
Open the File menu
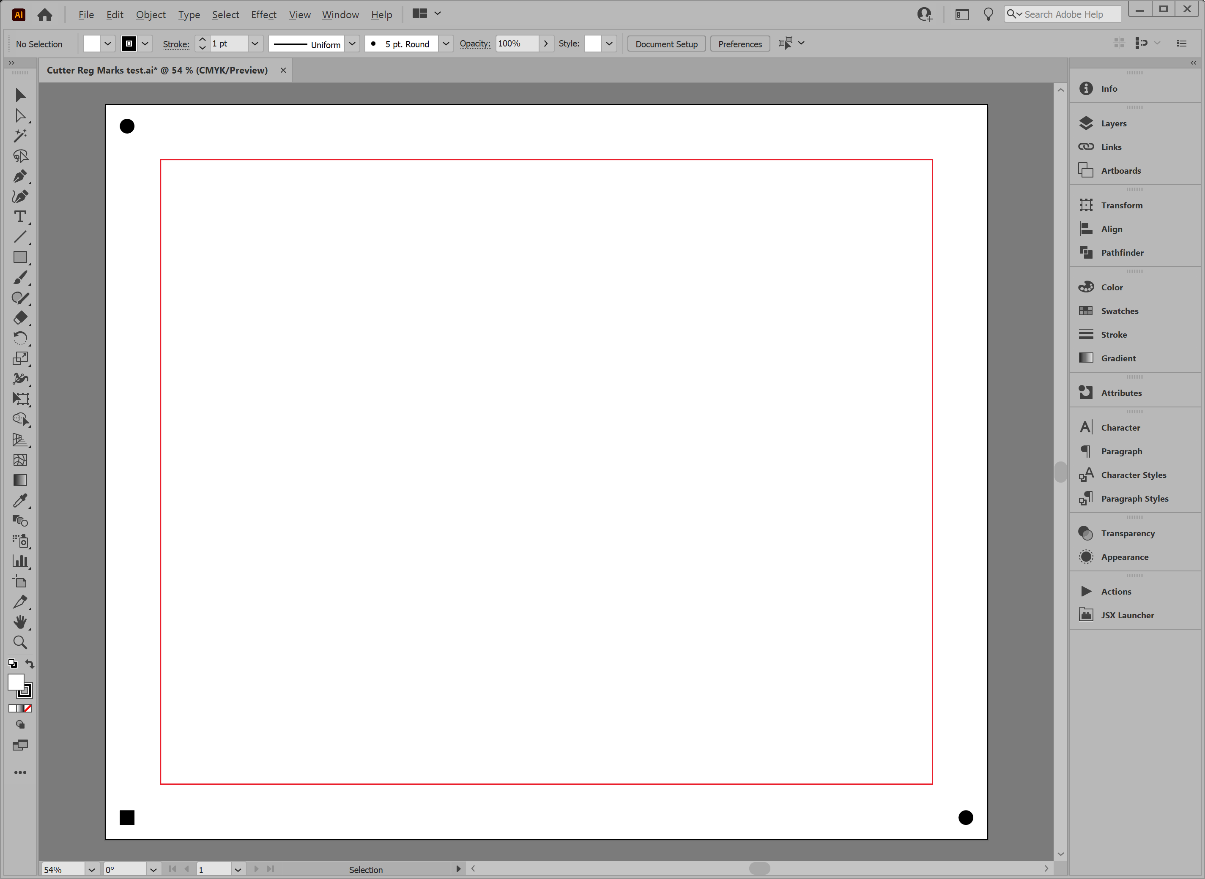[86, 14]
